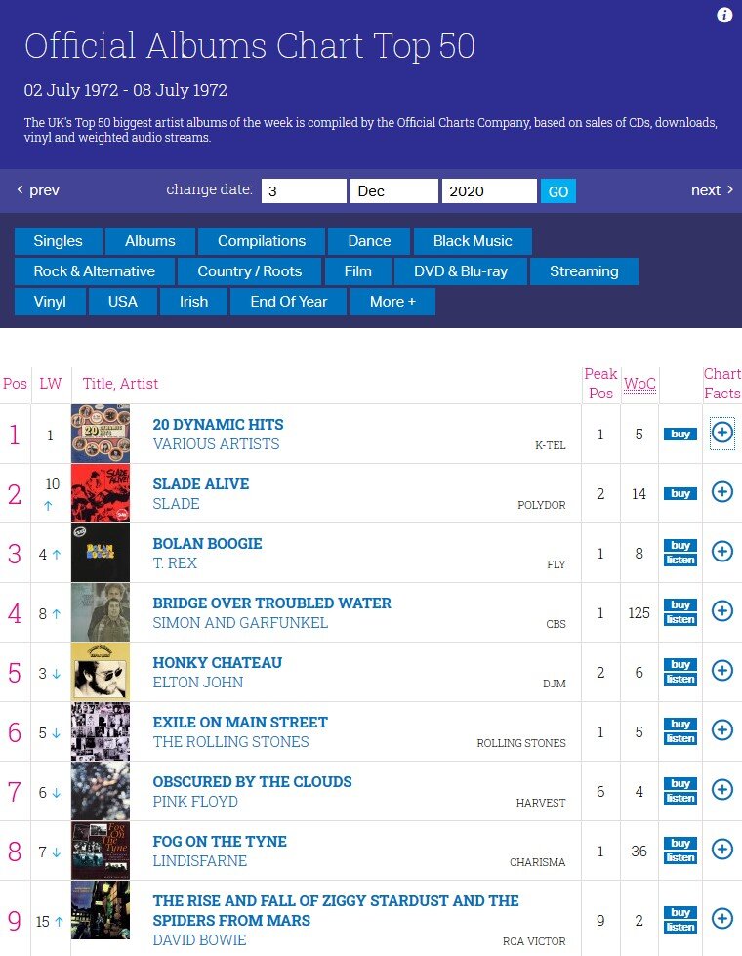Open the BRIDGE OVER TROUBLED WATER title link
The width and height of the screenshot is (742, 956).
[272, 603]
